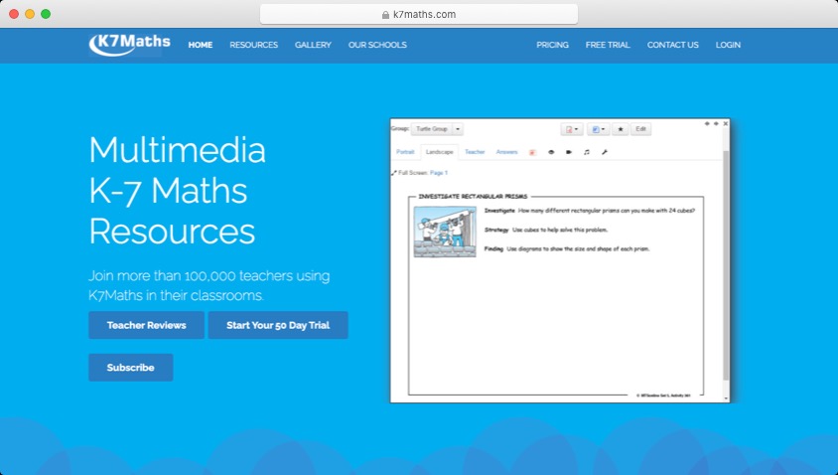The image size is (838, 475).
Task: Click the video camera icon
Action: 569,152
